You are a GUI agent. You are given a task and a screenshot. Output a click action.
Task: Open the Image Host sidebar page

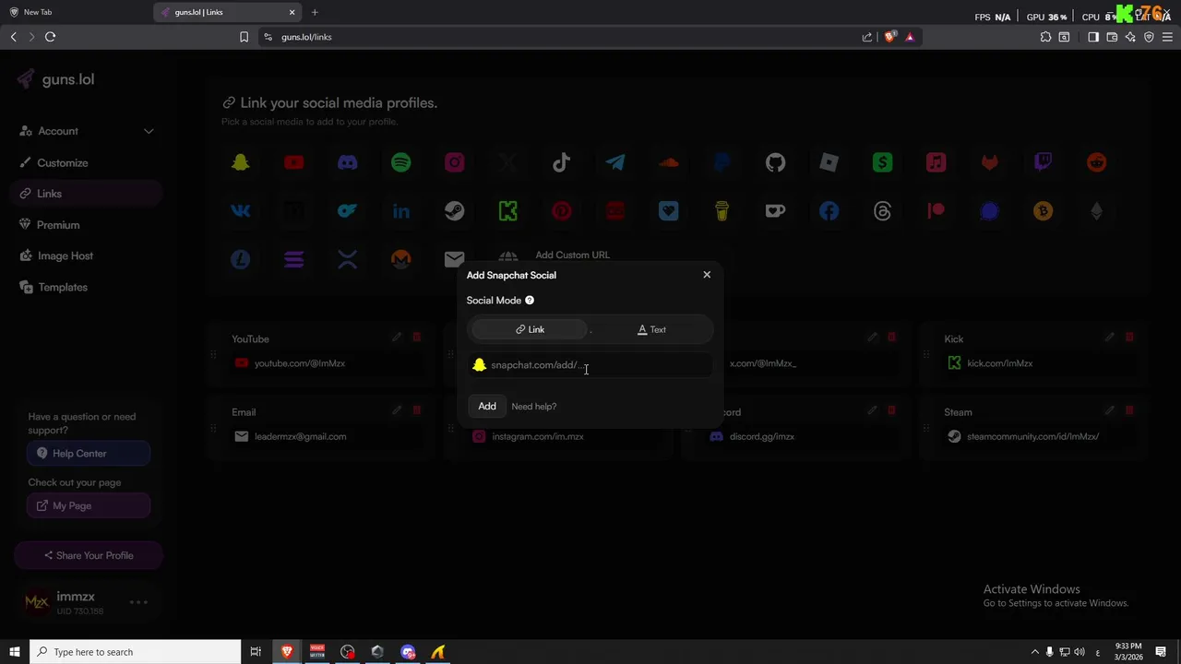coord(88,256)
